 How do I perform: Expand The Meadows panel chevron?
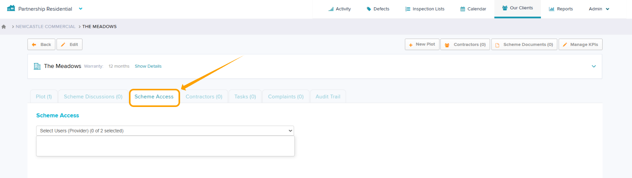pyautogui.click(x=594, y=66)
